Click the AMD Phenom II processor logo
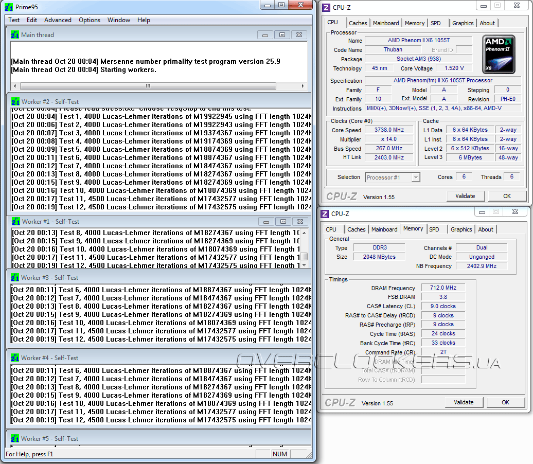Screen dimensions: 533x464 [498, 54]
